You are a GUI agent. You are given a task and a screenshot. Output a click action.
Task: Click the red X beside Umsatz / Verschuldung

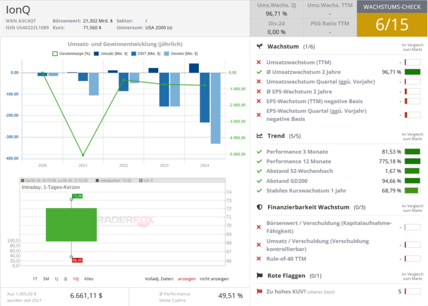coord(259,245)
